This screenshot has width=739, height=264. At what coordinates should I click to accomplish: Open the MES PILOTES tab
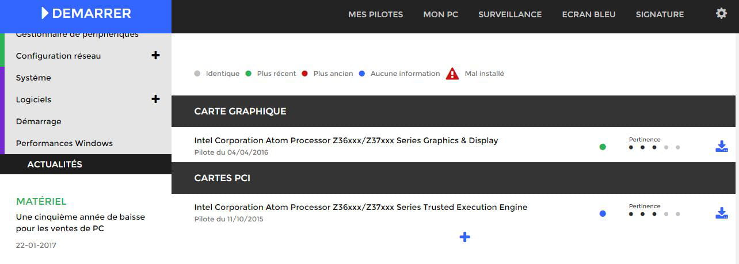(376, 14)
